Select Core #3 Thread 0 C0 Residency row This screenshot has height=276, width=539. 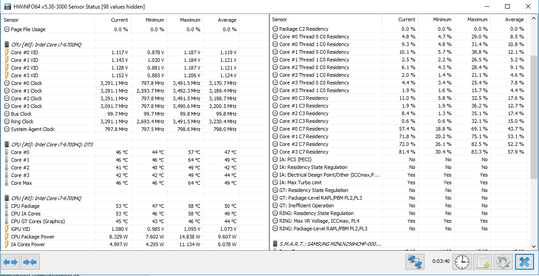point(399,83)
